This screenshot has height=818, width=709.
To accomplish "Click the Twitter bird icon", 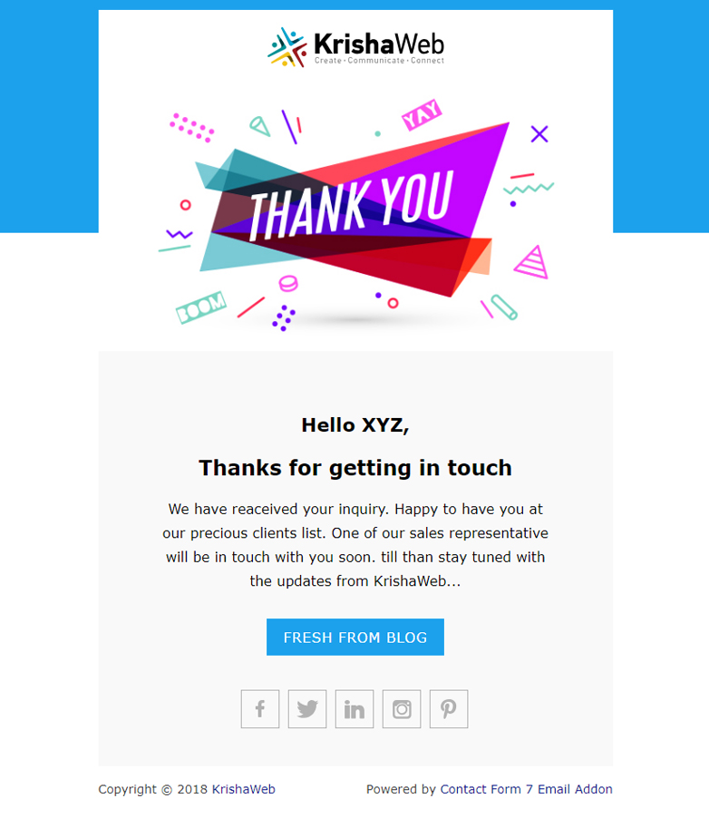I will tap(307, 709).
